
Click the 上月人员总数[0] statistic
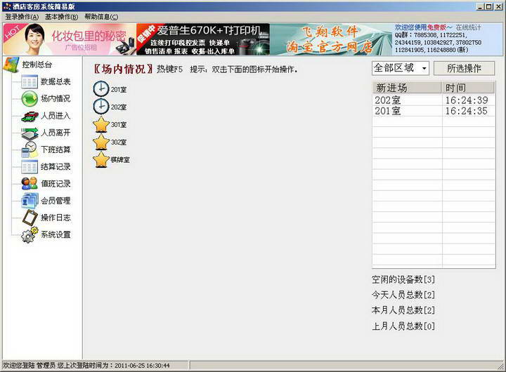[403, 326]
